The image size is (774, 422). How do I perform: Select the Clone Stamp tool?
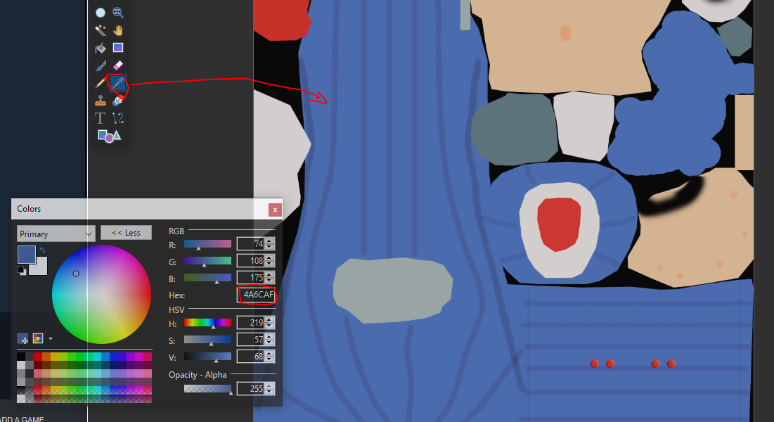(101, 101)
